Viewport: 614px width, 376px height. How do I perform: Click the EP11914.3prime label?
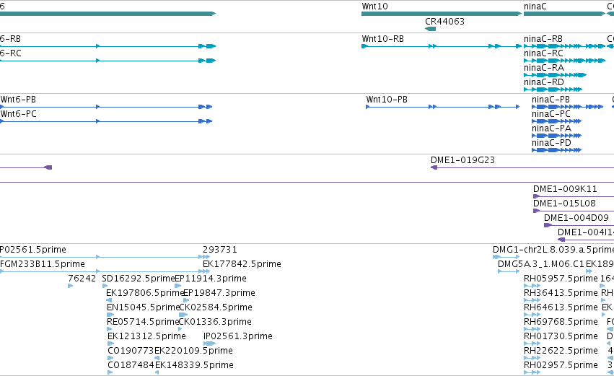click(211, 279)
